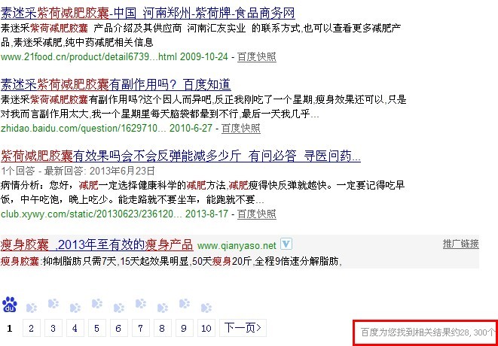Go to results page 3

pyautogui.click(x=53, y=328)
